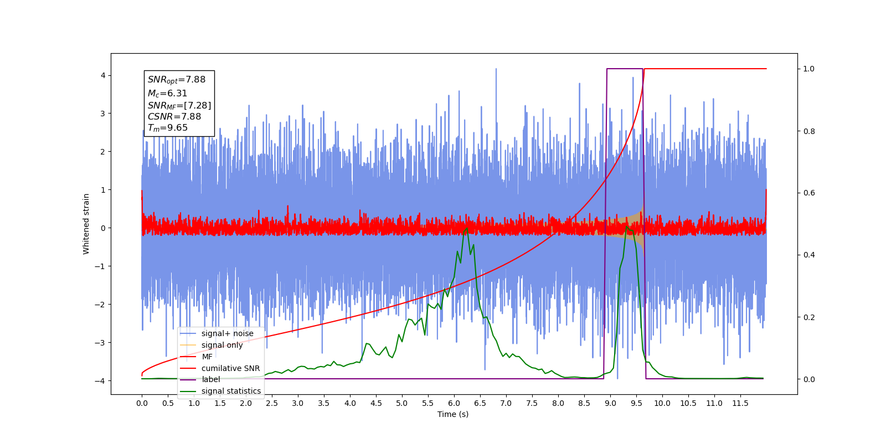Click the left axis tick label −3
Viewport: 886px width, 443px height.
click(x=100, y=343)
